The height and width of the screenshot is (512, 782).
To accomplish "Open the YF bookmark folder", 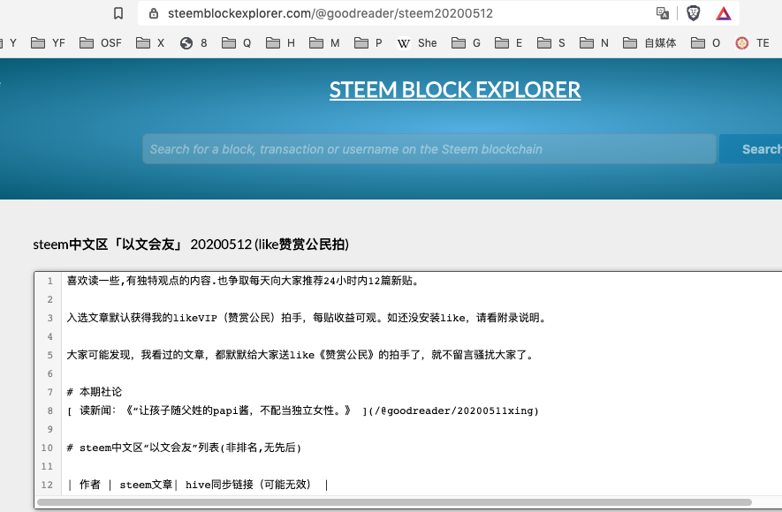I will pyautogui.click(x=48, y=43).
